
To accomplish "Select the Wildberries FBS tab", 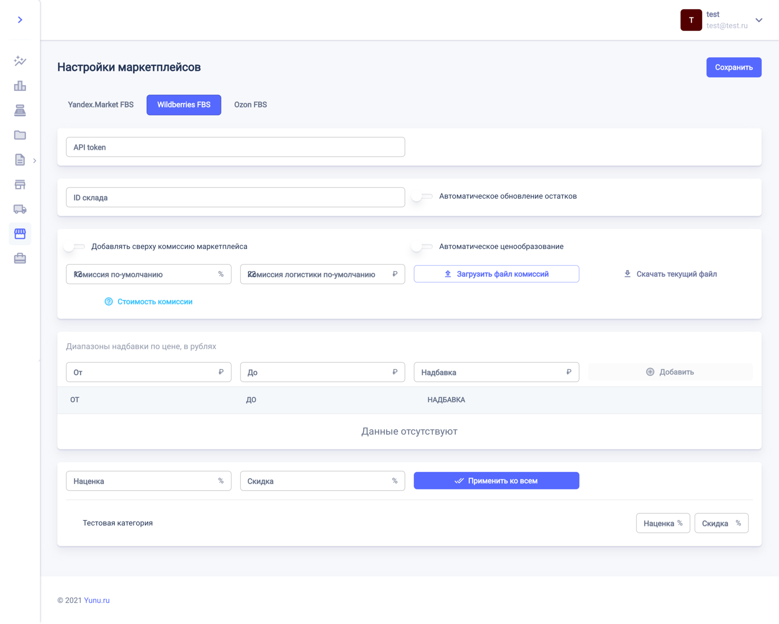I will click(x=184, y=105).
